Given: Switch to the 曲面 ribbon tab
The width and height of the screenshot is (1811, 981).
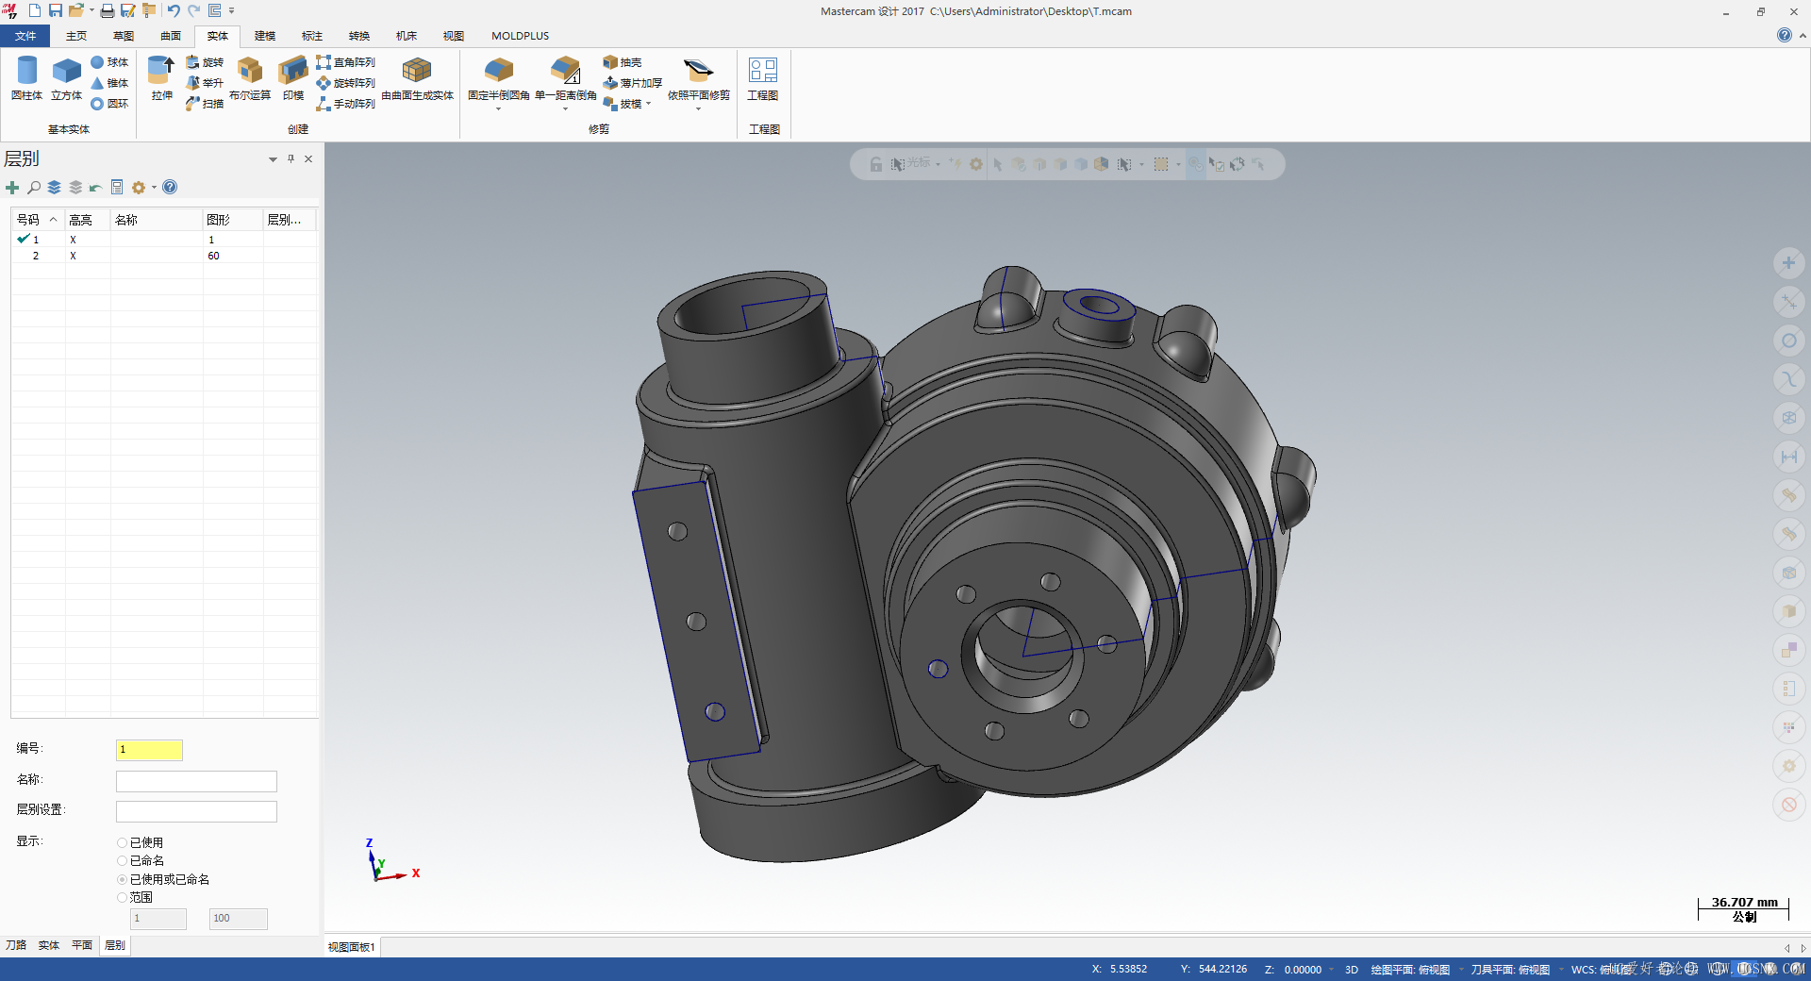Looking at the screenshot, I should click(170, 36).
